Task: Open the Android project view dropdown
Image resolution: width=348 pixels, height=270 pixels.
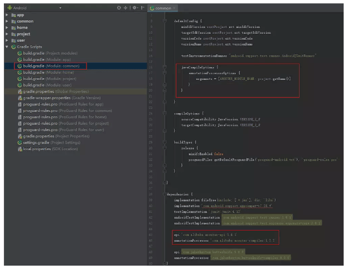Action: [60, 8]
